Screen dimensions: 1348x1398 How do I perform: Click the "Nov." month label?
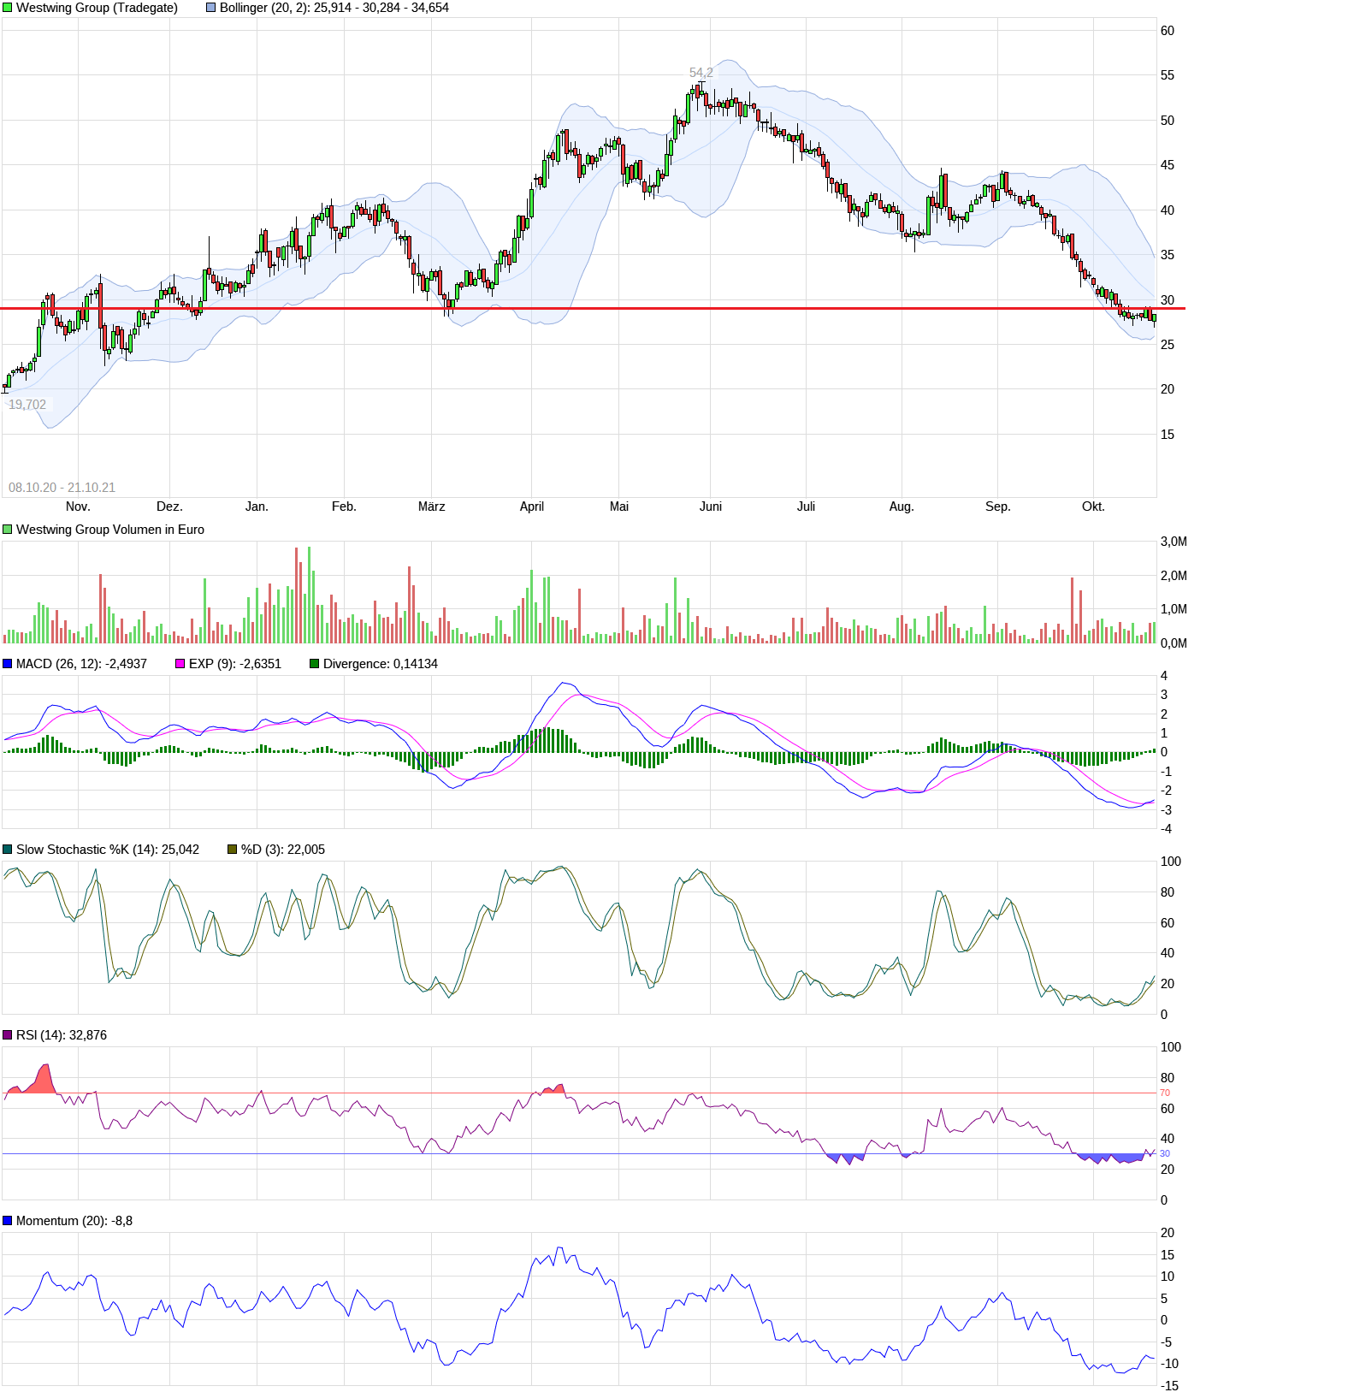pos(78,506)
